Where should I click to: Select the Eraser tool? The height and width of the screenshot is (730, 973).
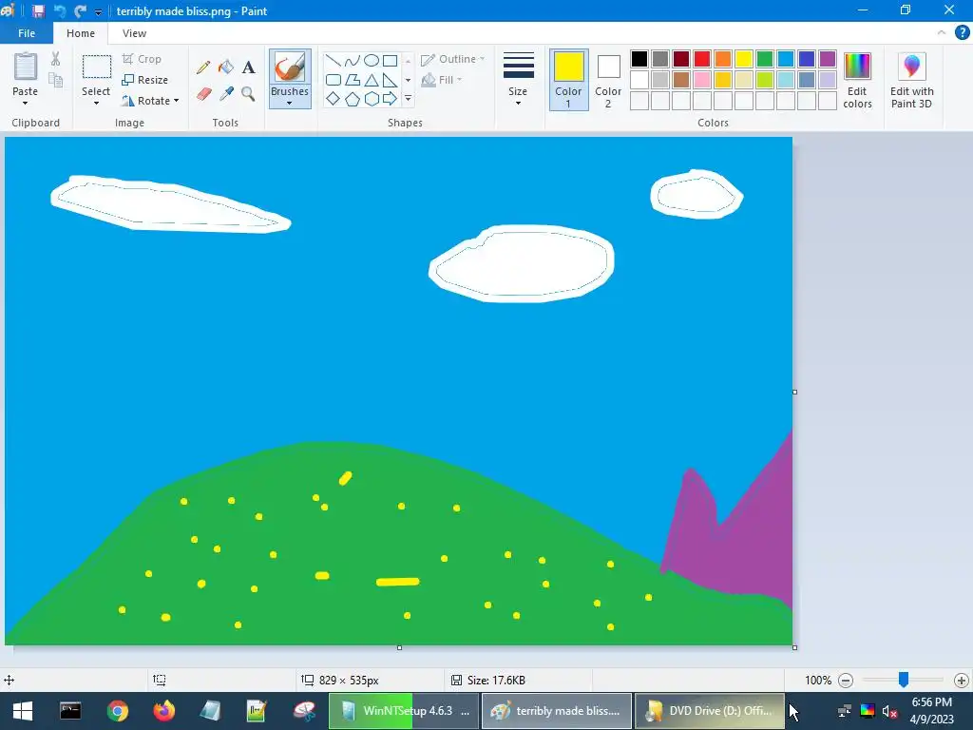tap(203, 94)
